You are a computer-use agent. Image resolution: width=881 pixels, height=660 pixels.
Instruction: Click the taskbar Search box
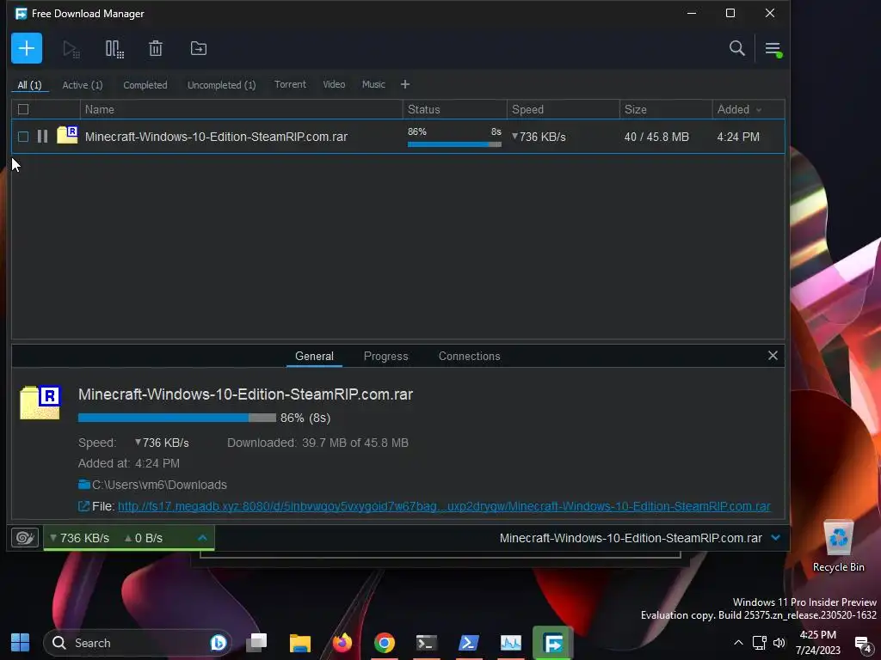138,643
